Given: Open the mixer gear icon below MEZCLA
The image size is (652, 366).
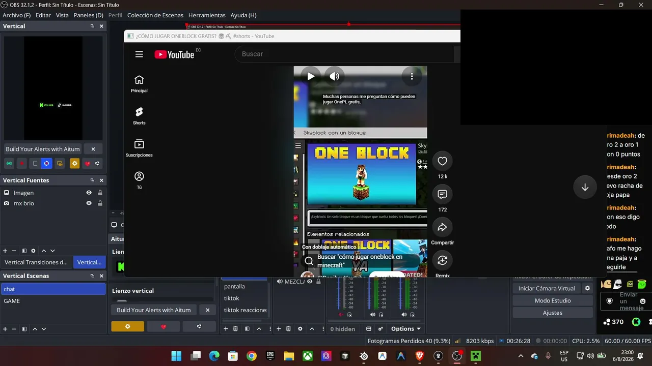Looking at the screenshot, I should click(300, 329).
